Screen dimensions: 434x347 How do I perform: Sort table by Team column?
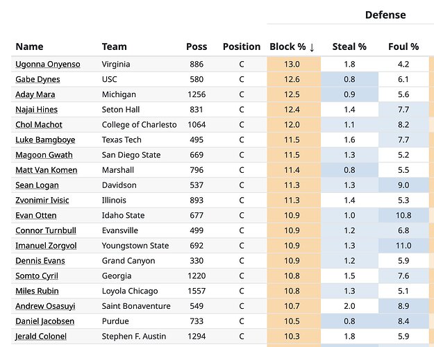pos(114,47)
